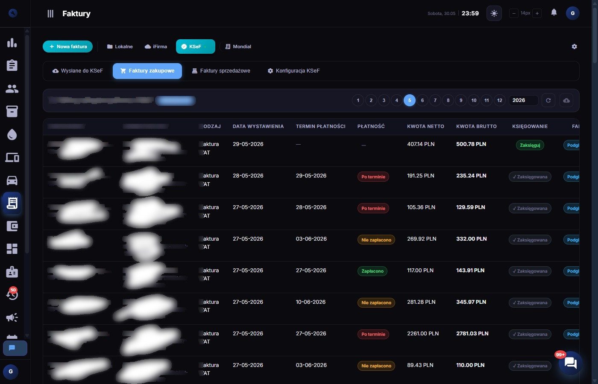The width and height of the screenshot is (598, 384).
Task: Select the Faktury zakupowe tab
Action: tap(147, 71)
